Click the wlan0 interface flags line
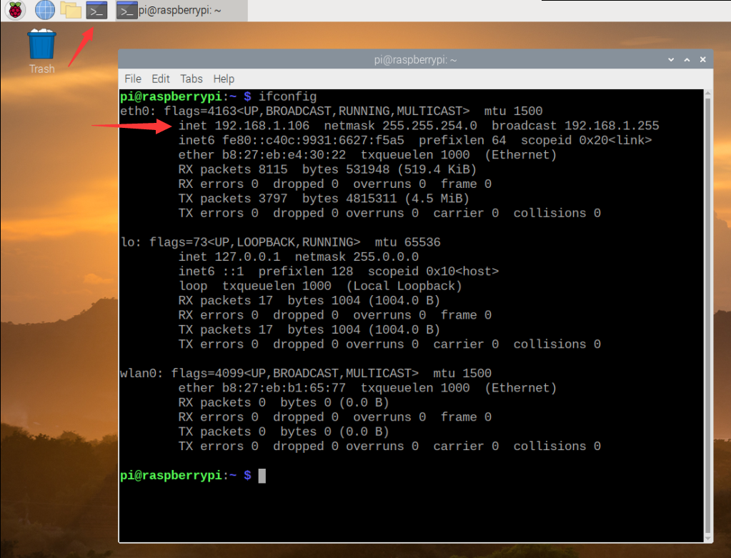731x558 pixels. tap(305, 374)
